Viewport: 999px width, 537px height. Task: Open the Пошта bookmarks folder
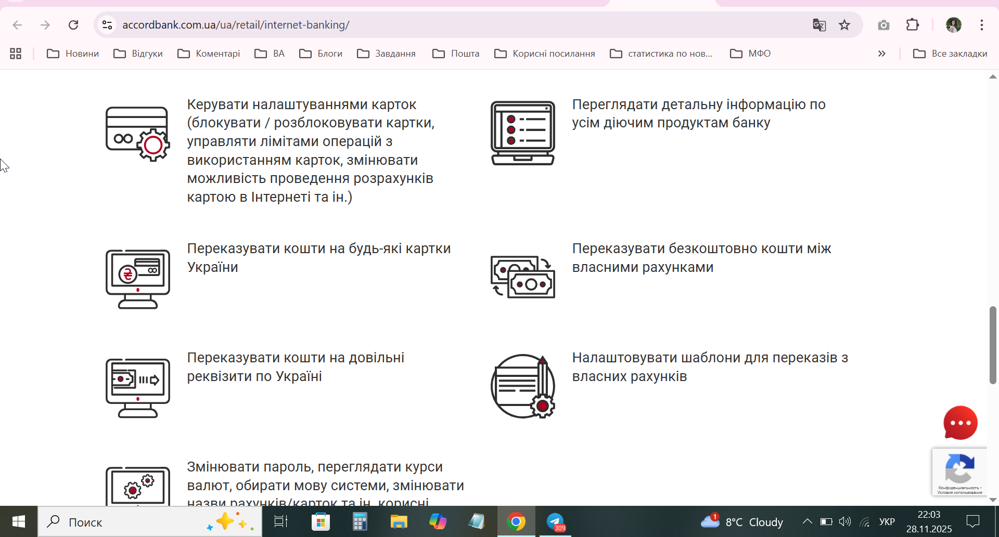pos(456,54)
